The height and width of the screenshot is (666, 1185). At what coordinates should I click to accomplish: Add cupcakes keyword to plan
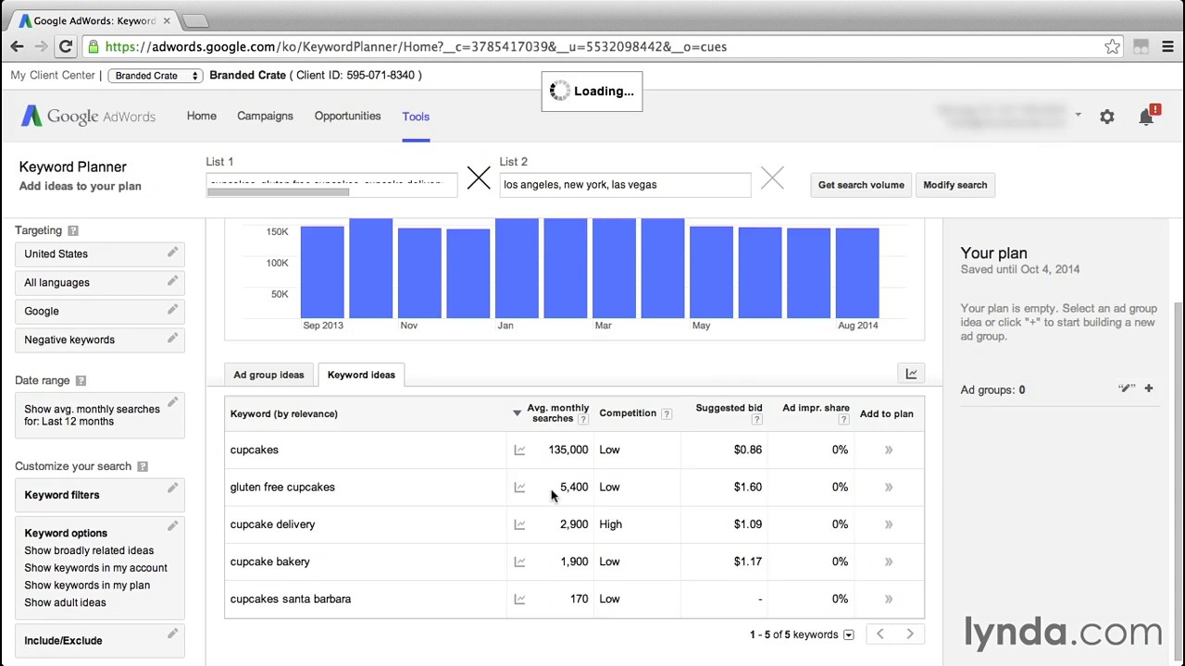point(888,450)
